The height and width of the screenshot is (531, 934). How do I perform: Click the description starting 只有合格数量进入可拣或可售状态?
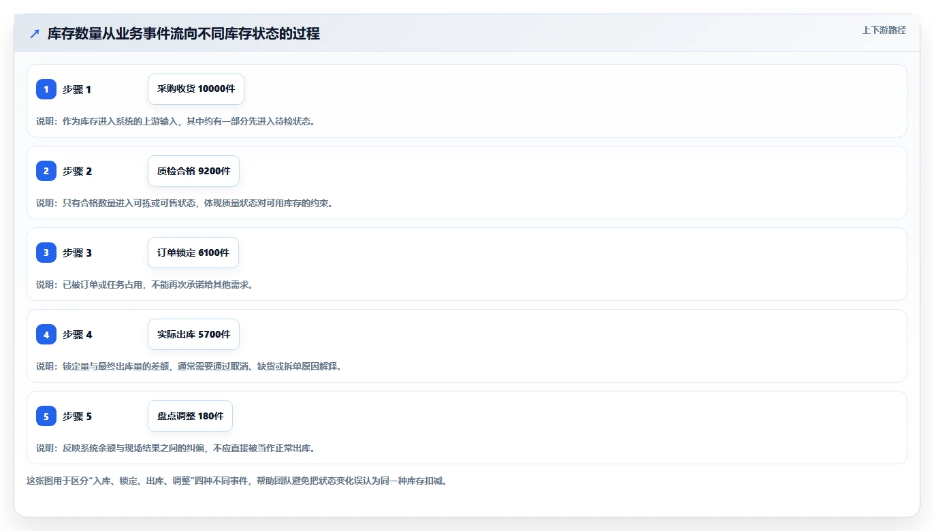[184, 203]
